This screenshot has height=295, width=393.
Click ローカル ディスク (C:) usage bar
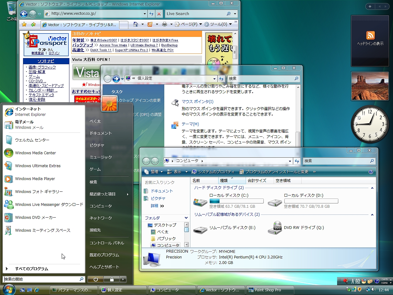tap(236, 201)
